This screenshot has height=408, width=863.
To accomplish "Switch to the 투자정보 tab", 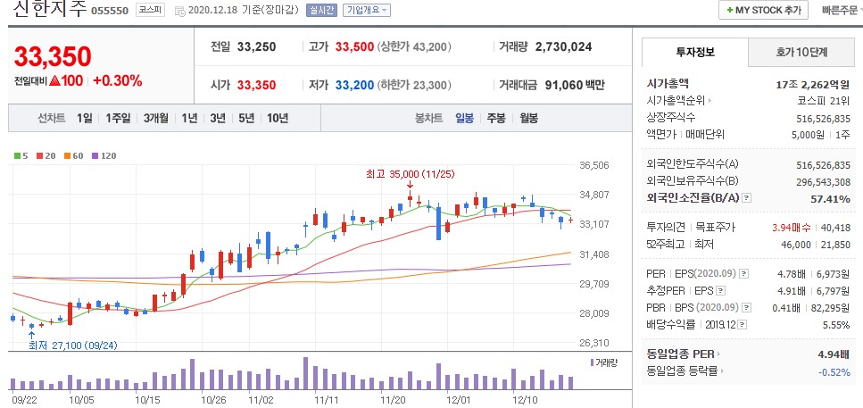I will pyautogui.click(x=695, y=53).
